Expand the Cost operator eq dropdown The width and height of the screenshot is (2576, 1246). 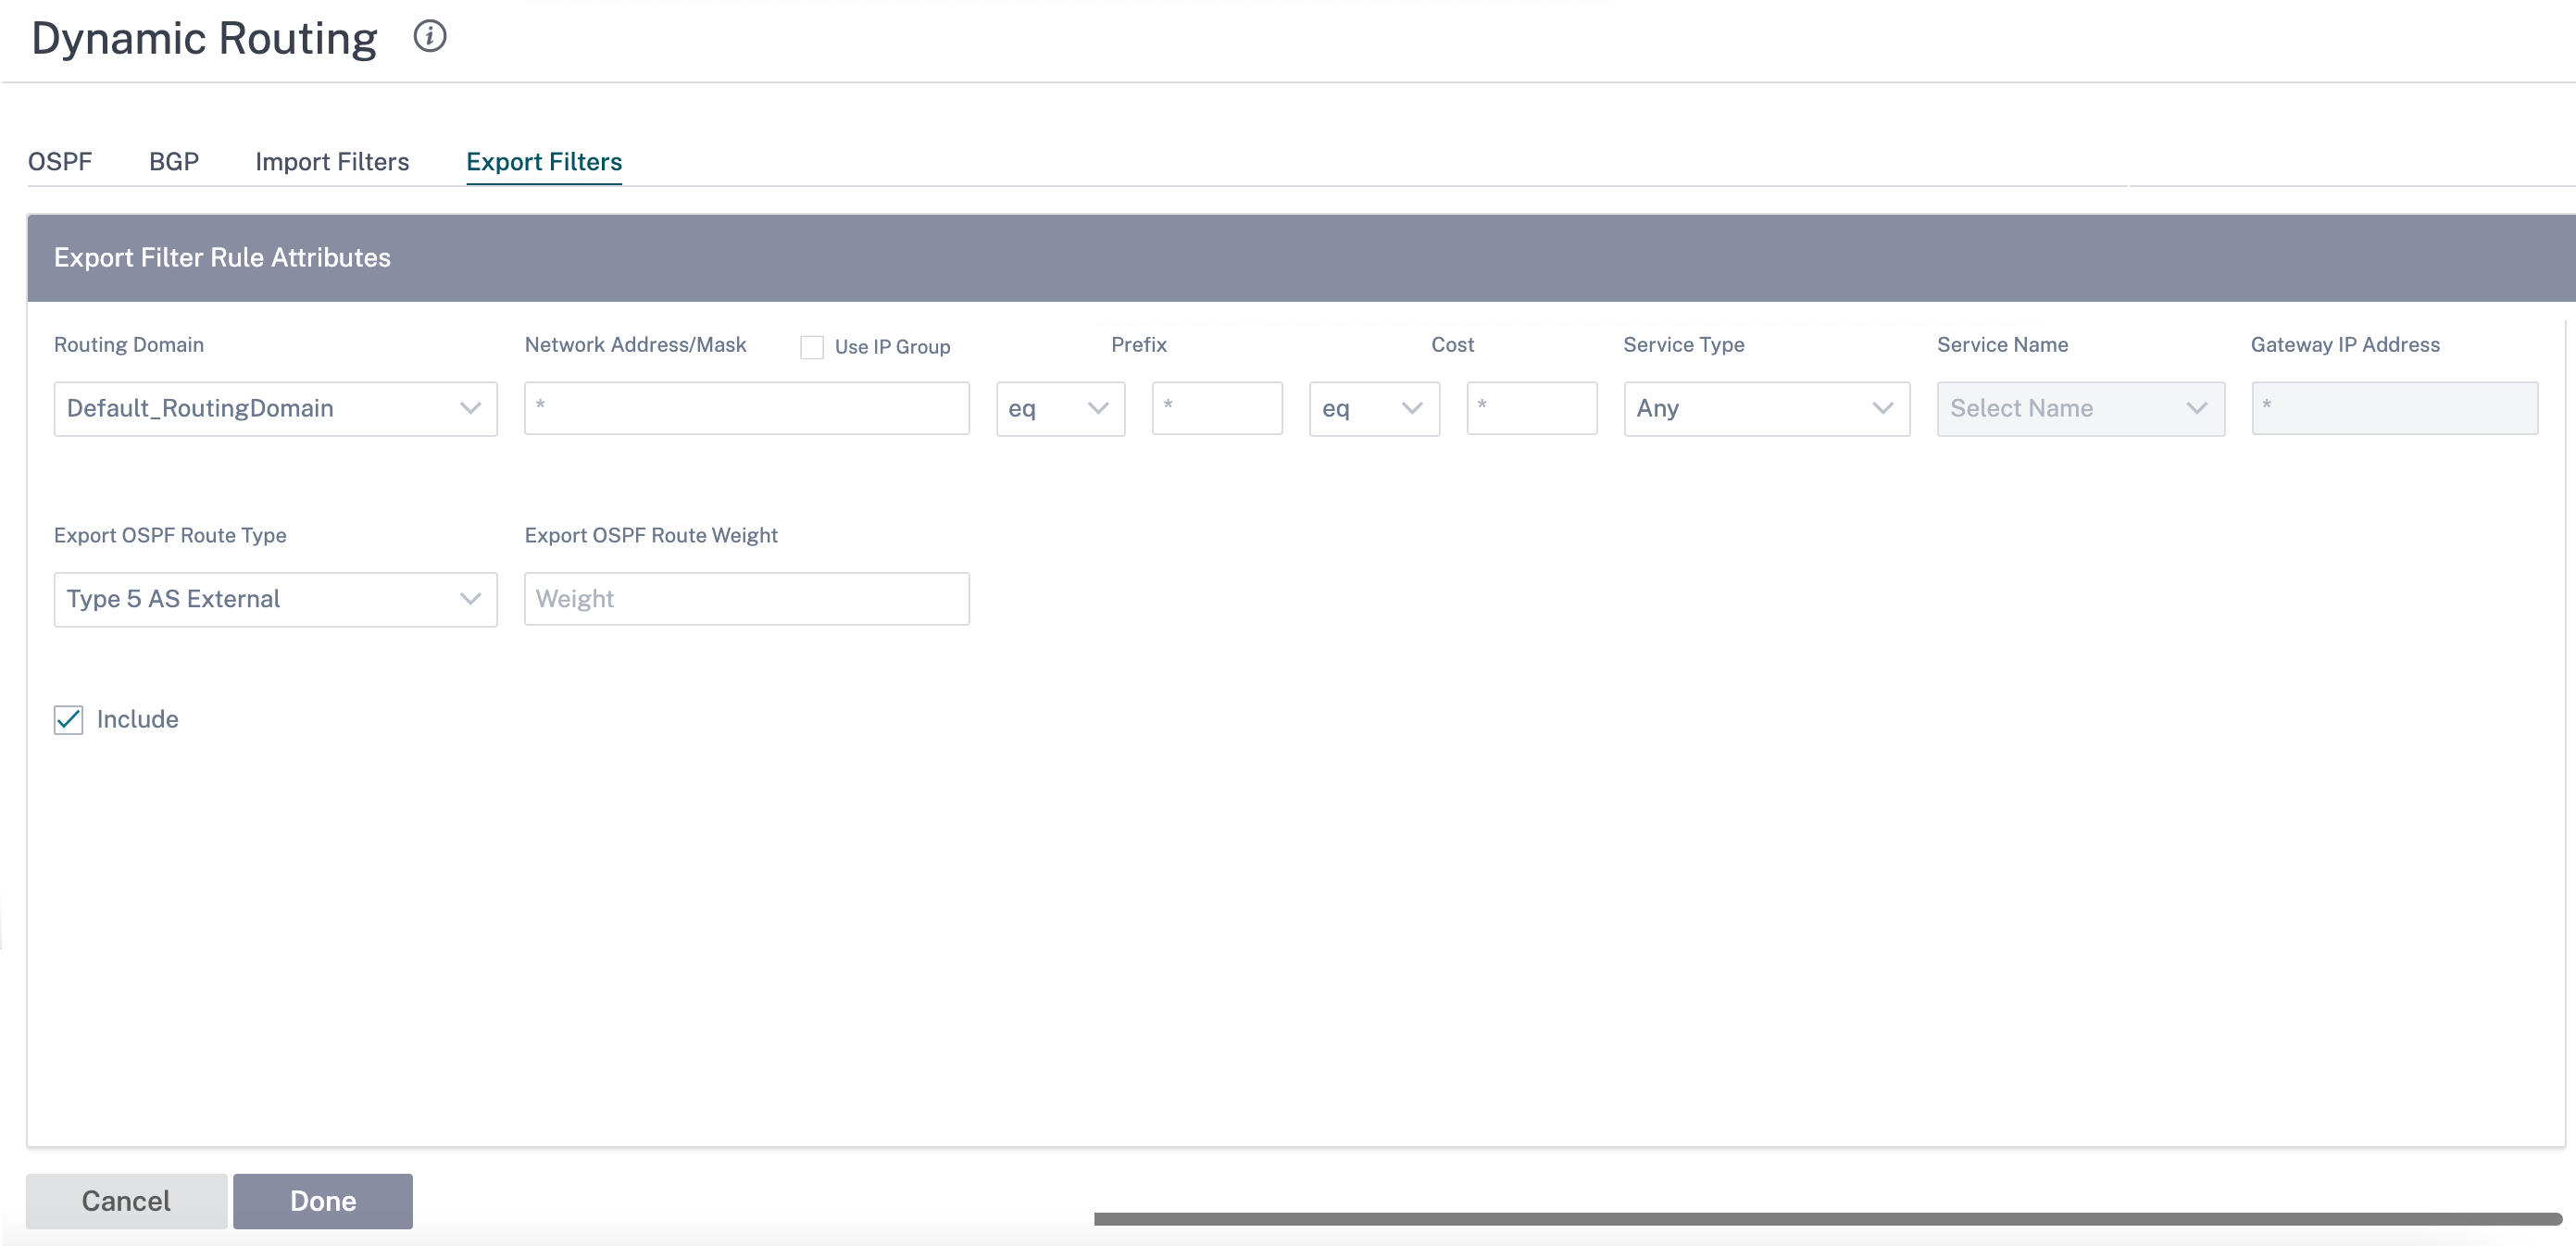pos(1375,408)
